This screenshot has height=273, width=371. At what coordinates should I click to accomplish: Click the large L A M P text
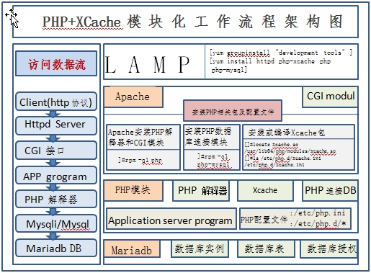(148, 64)
